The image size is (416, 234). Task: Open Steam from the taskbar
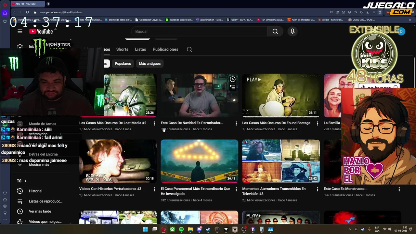click(x=208, y=229)
